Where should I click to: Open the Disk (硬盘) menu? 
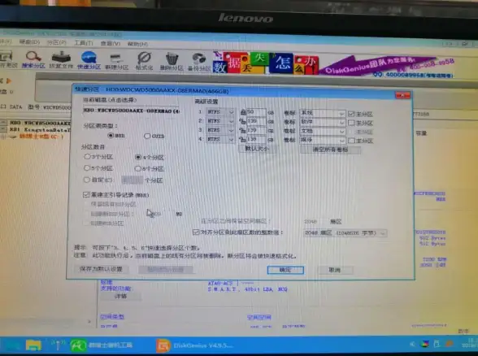coord(29,41)
